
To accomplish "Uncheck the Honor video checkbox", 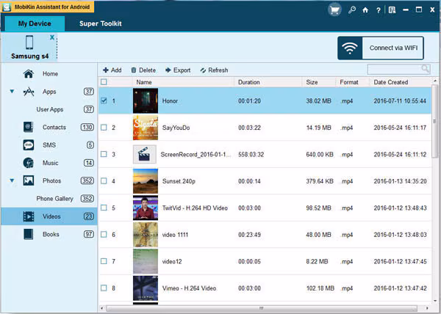I will tap(104, 101).
